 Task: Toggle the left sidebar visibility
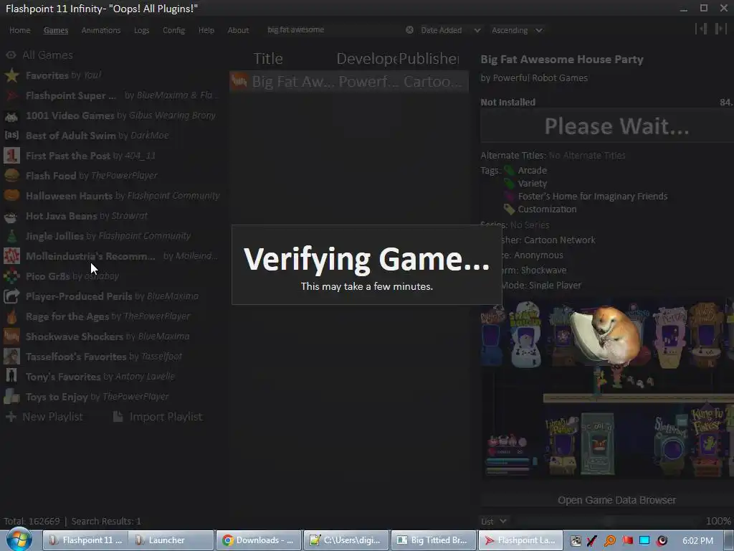(x=701, y=29)
